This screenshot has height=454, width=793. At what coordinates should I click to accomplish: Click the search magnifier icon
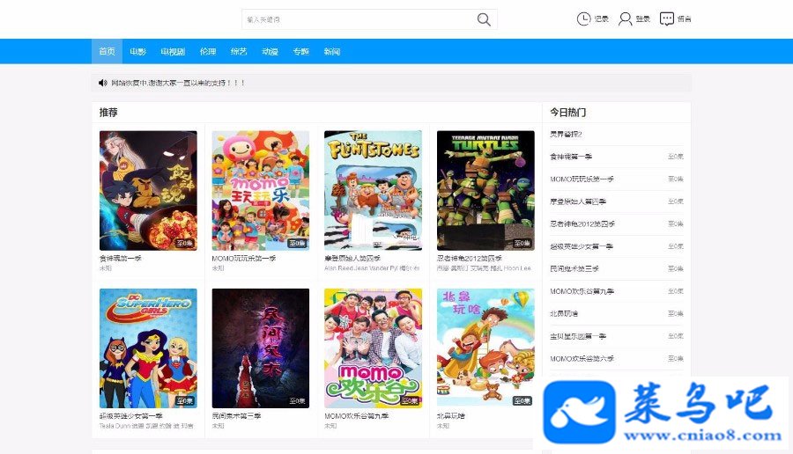coord(484,19)
